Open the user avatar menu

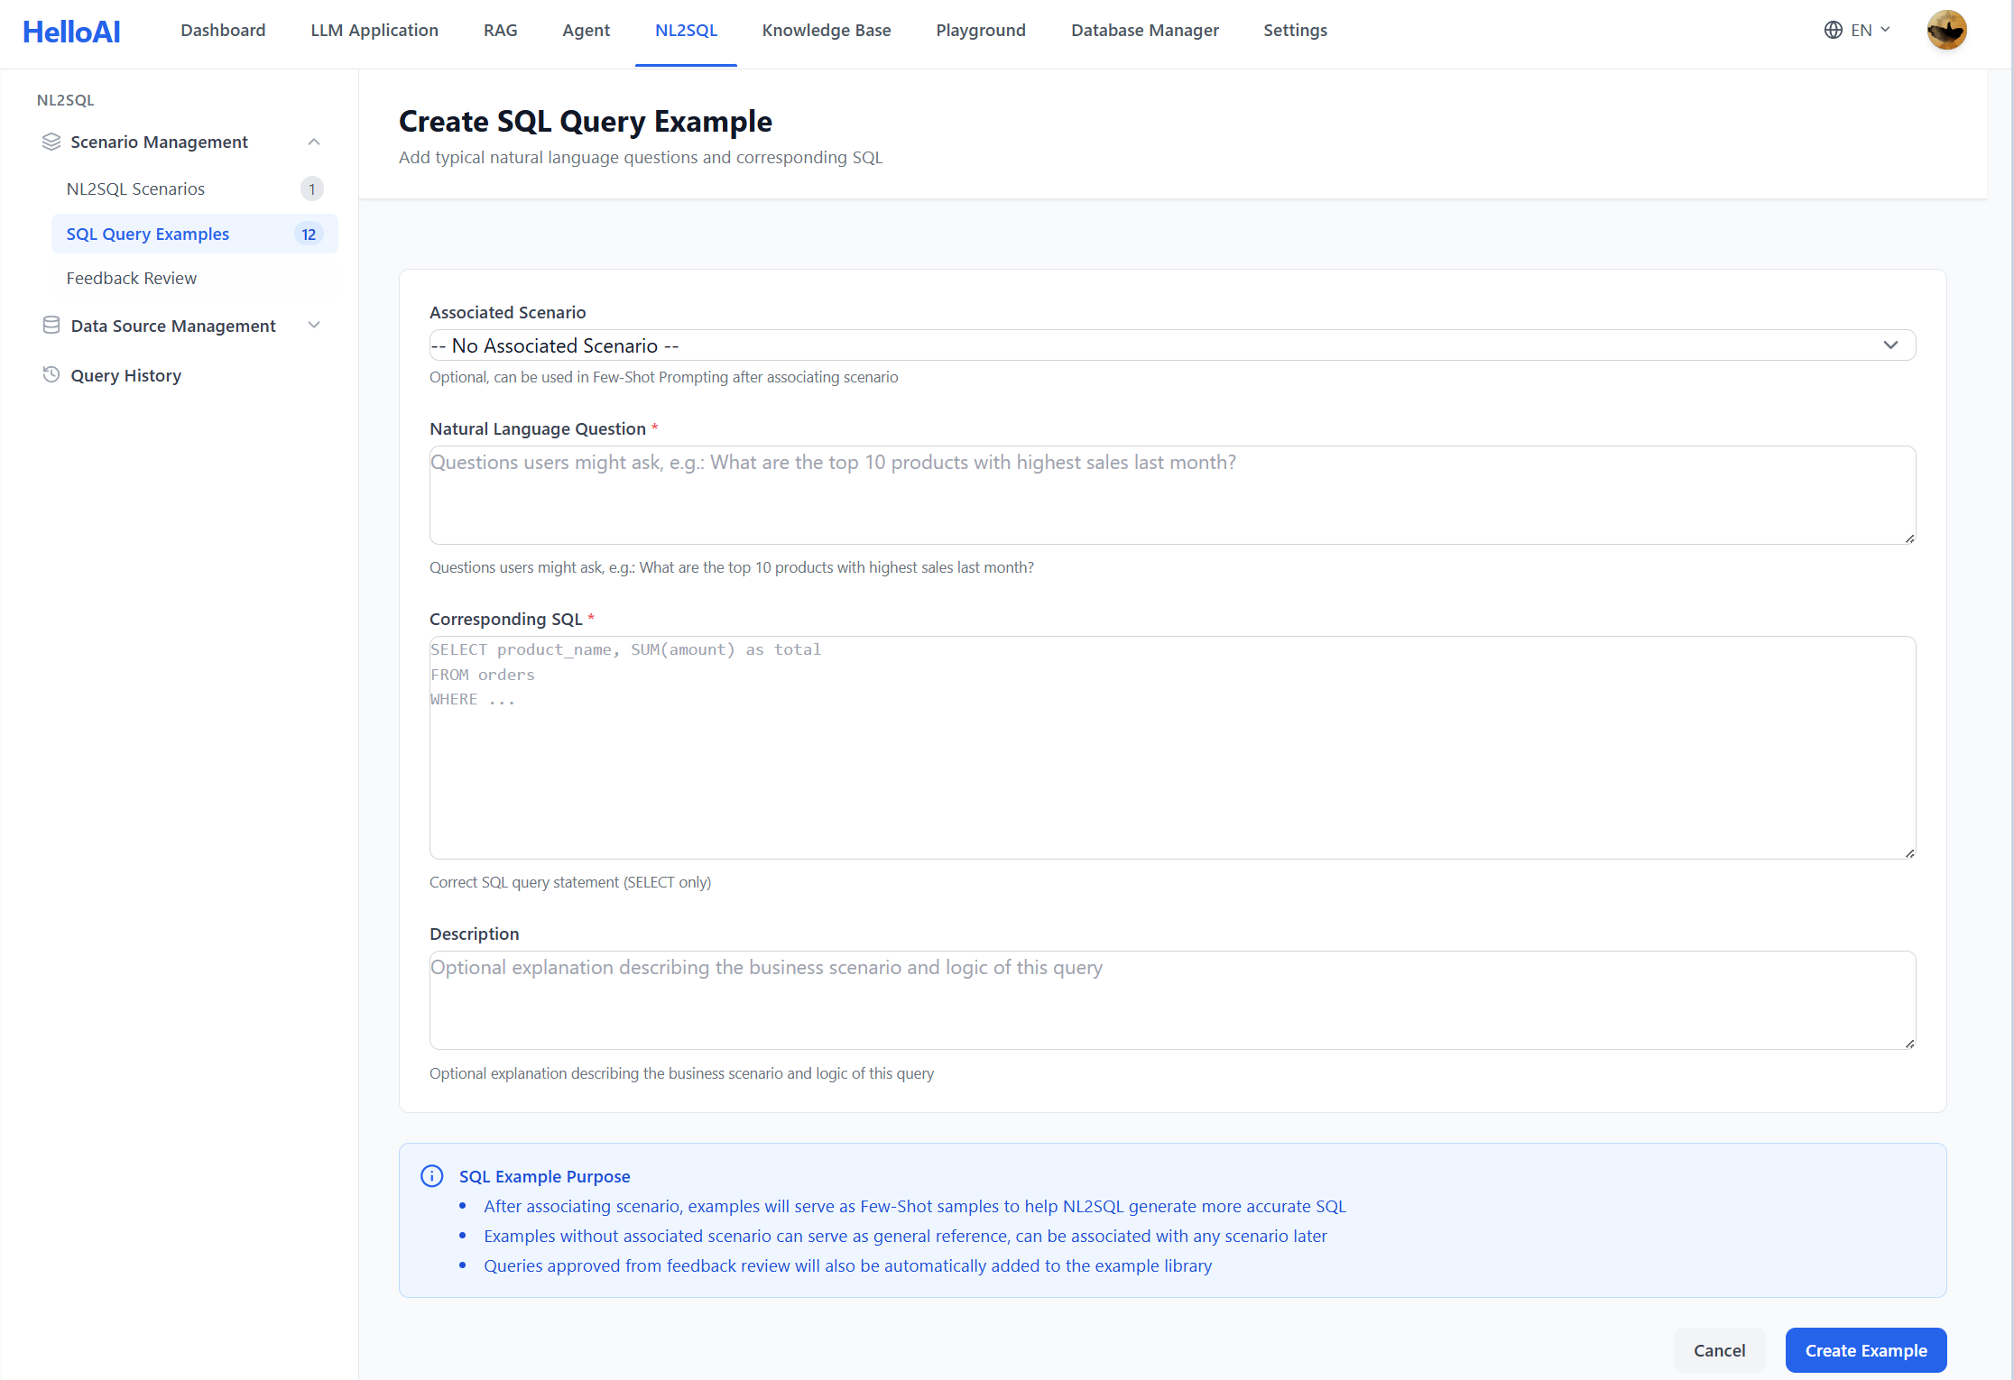point(1946,30)
